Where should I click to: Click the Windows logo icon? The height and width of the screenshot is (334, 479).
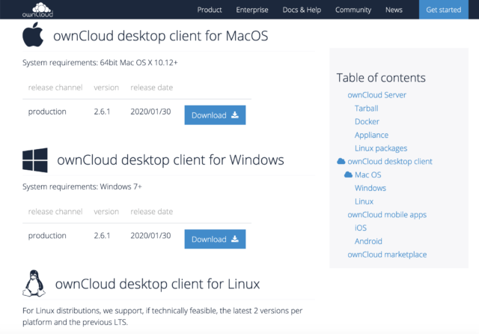coord(35,160)
